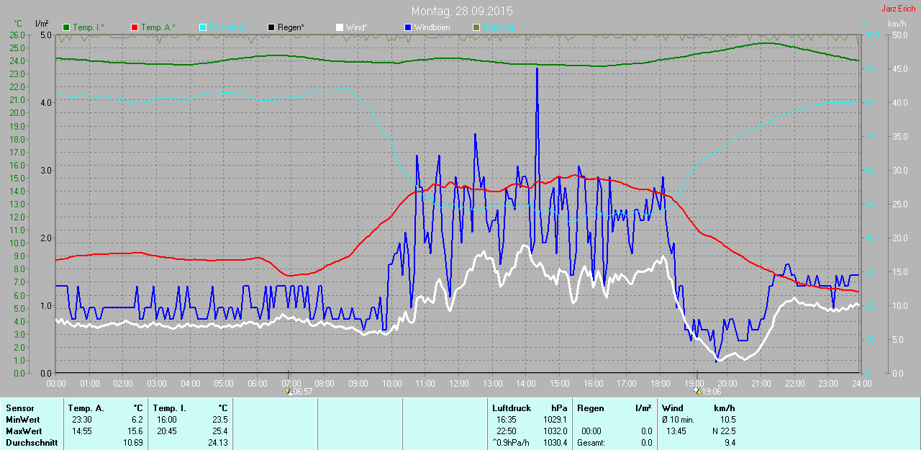921x450 pixels.
Task: Click the Wind header in the summary table
Action: click(x=673, y=408)
